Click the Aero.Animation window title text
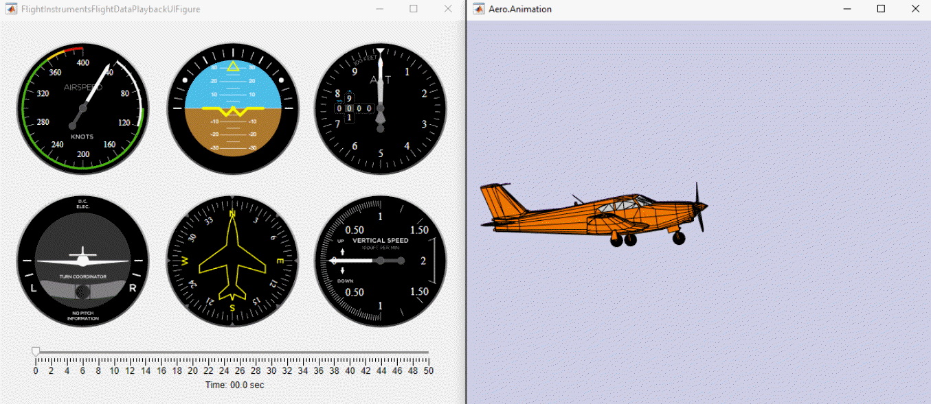The image size is (931, 404). click(x=520, y=9)
